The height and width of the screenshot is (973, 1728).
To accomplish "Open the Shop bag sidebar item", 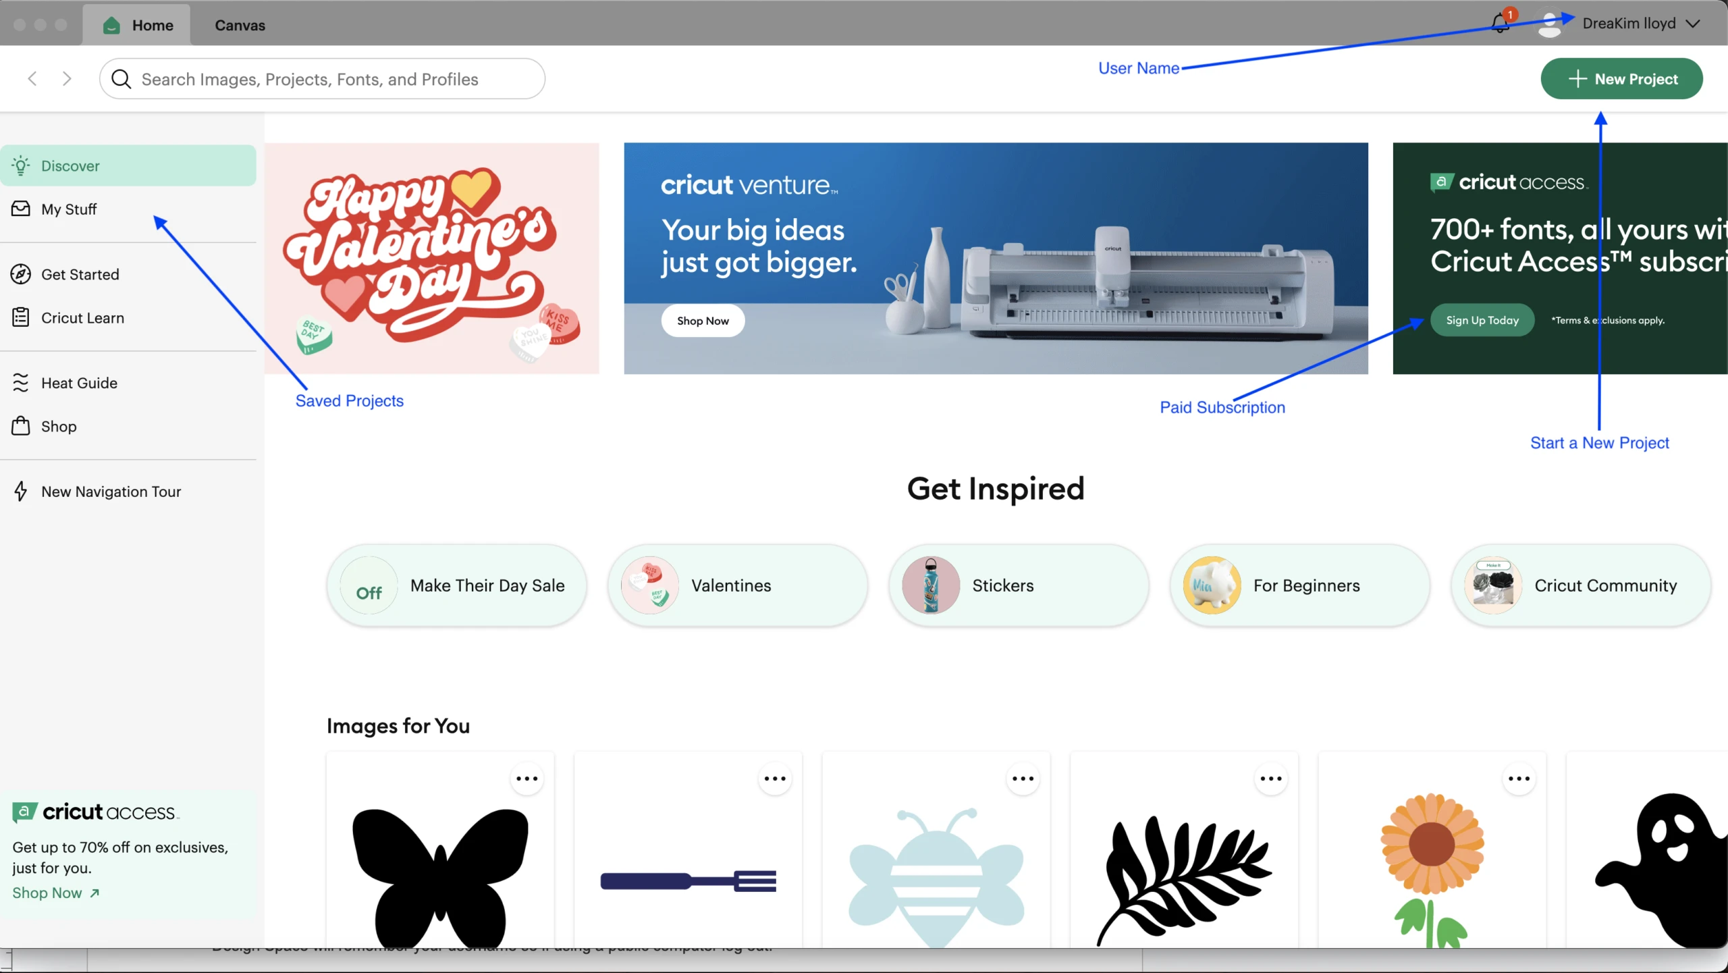I will coord(59,427).
